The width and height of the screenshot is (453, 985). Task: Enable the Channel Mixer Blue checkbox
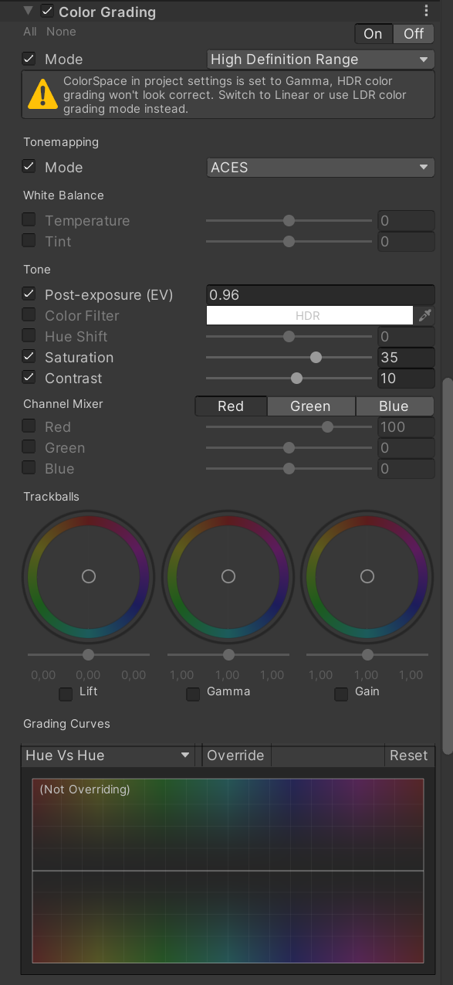tap(29, 467)
